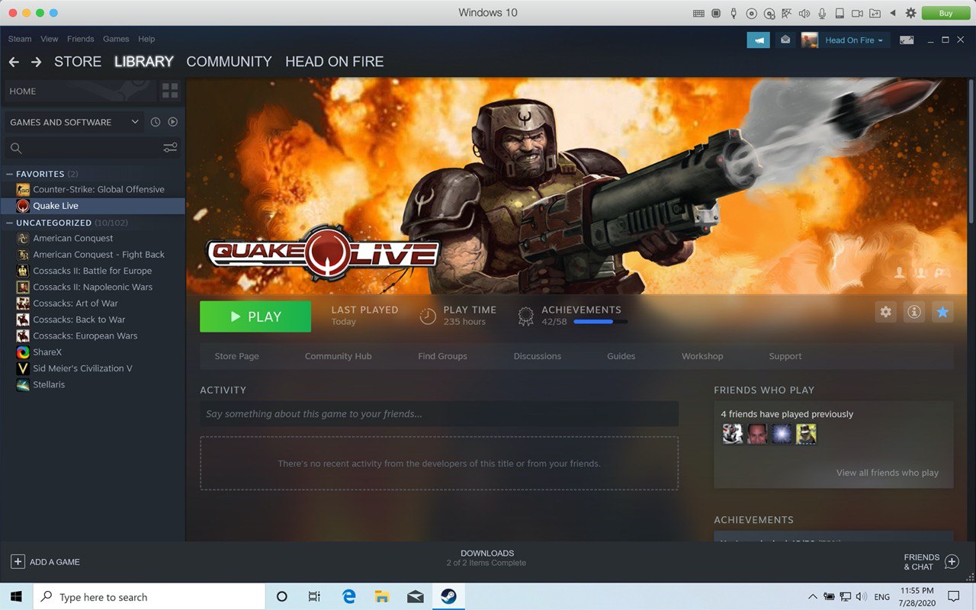Select Cossacks II: Battle for Europe
This screenshot has width=976, height=610.
pyautogui.click(x=92, y=271)
